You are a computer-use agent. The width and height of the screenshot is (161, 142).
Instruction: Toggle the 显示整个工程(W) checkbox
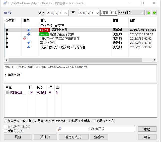5,126
